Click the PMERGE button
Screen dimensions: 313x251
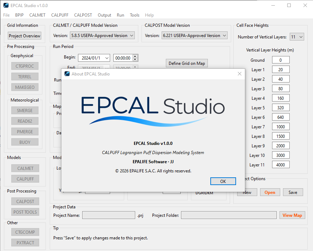pyautogui.click(x=25, y=131)
